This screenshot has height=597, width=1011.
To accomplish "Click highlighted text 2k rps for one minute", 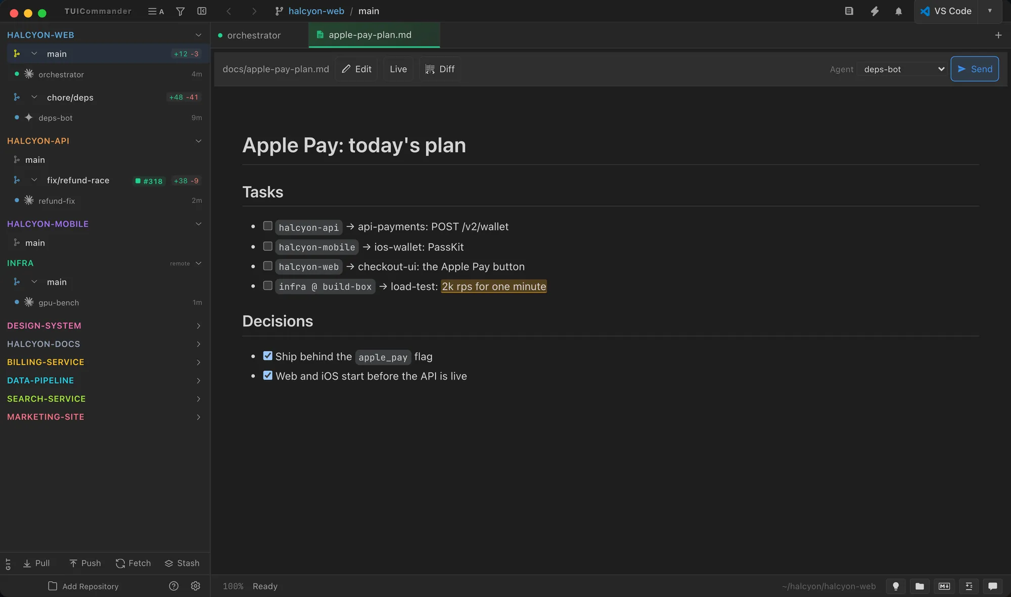I will 493,287.
